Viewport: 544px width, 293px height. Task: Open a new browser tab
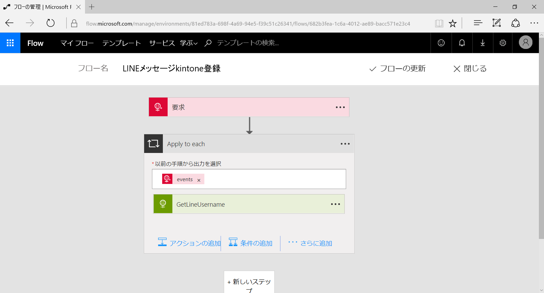coord(92,7)
